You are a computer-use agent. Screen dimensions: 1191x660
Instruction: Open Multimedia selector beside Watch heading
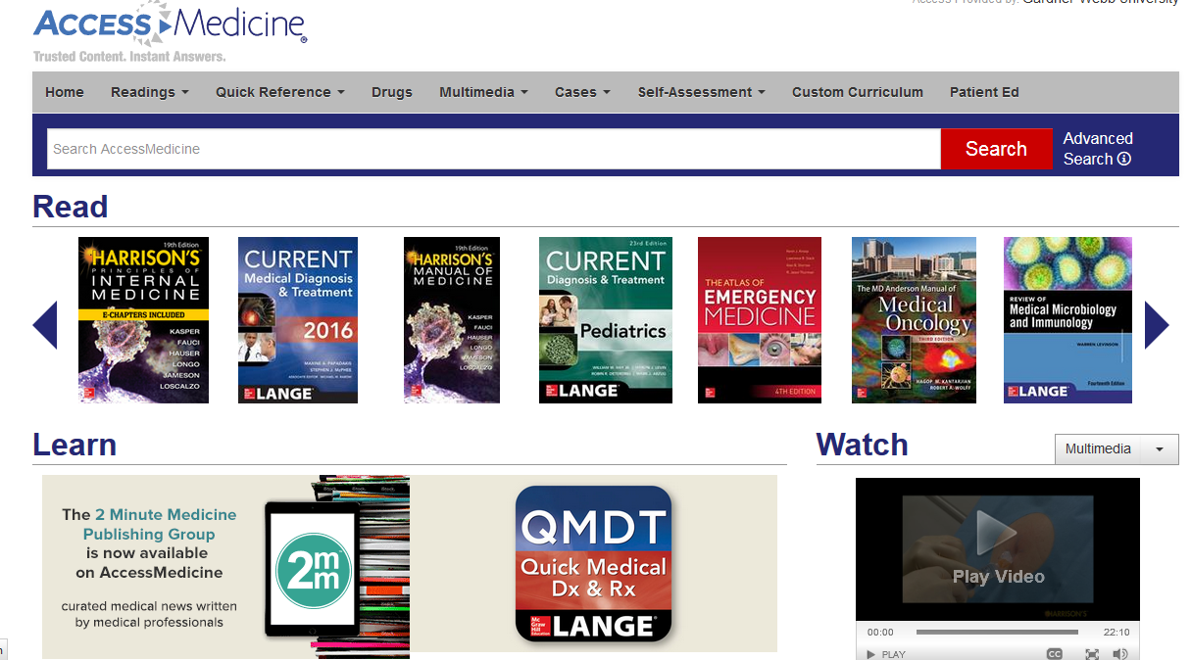coord(1117,449)
